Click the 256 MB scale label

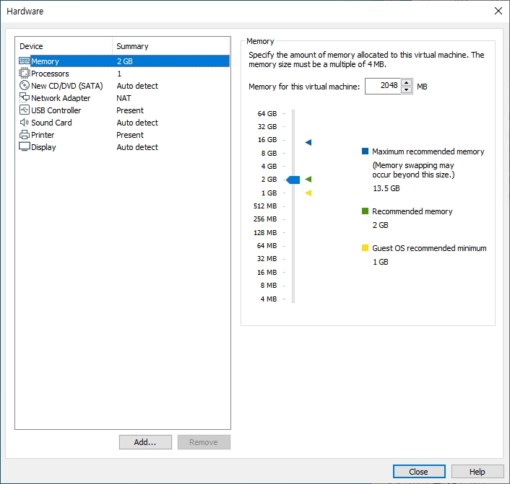coord(265,219)
